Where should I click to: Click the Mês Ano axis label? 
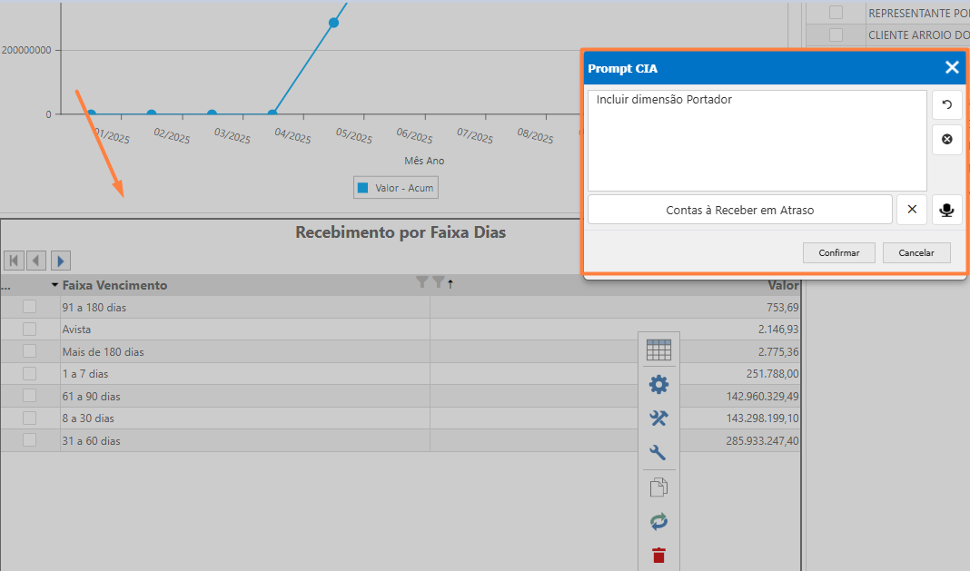pyautogui.click(x=424, y=161)
